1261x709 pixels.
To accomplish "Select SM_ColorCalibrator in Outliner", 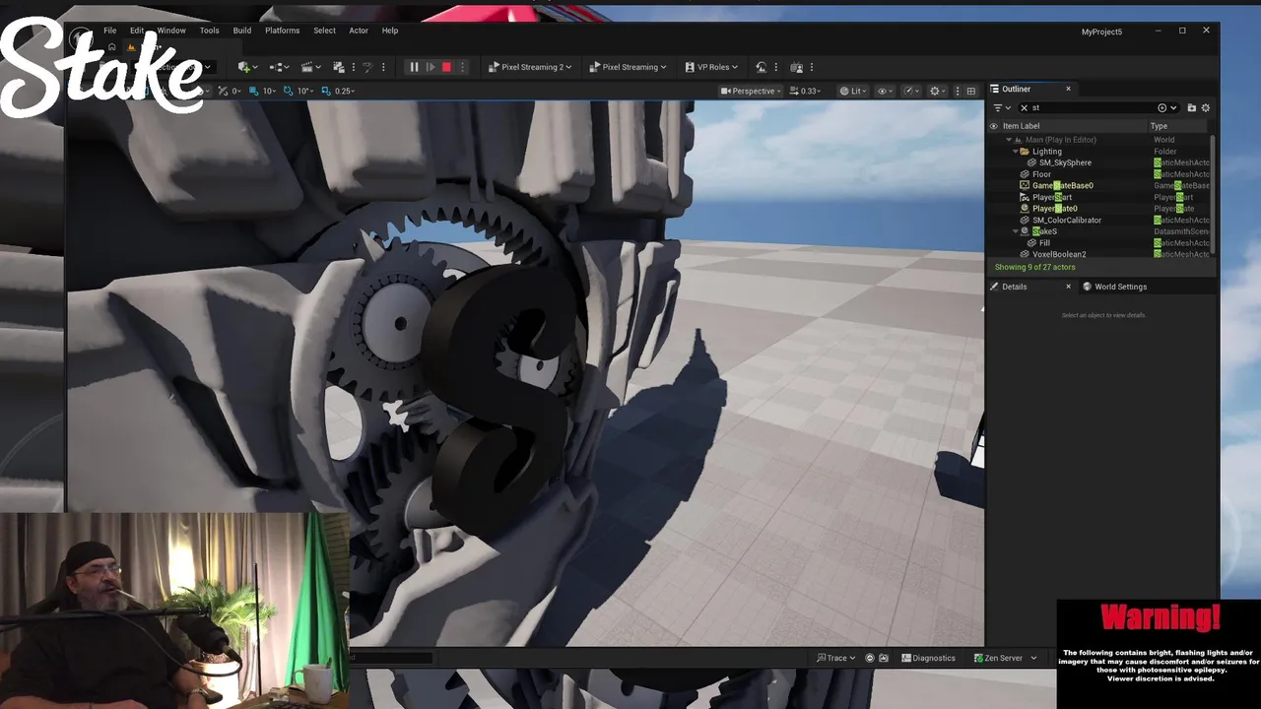I will click(1067, 220).
